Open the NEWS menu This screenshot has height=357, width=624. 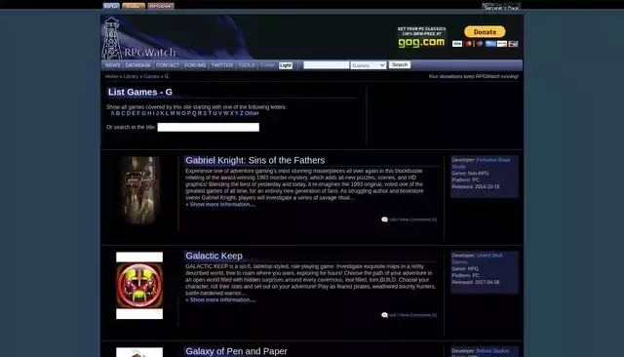[113, 65]
